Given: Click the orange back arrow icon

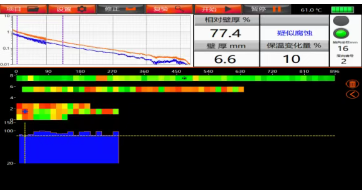Looking at the screenshot, I should [x=352, y=94].
